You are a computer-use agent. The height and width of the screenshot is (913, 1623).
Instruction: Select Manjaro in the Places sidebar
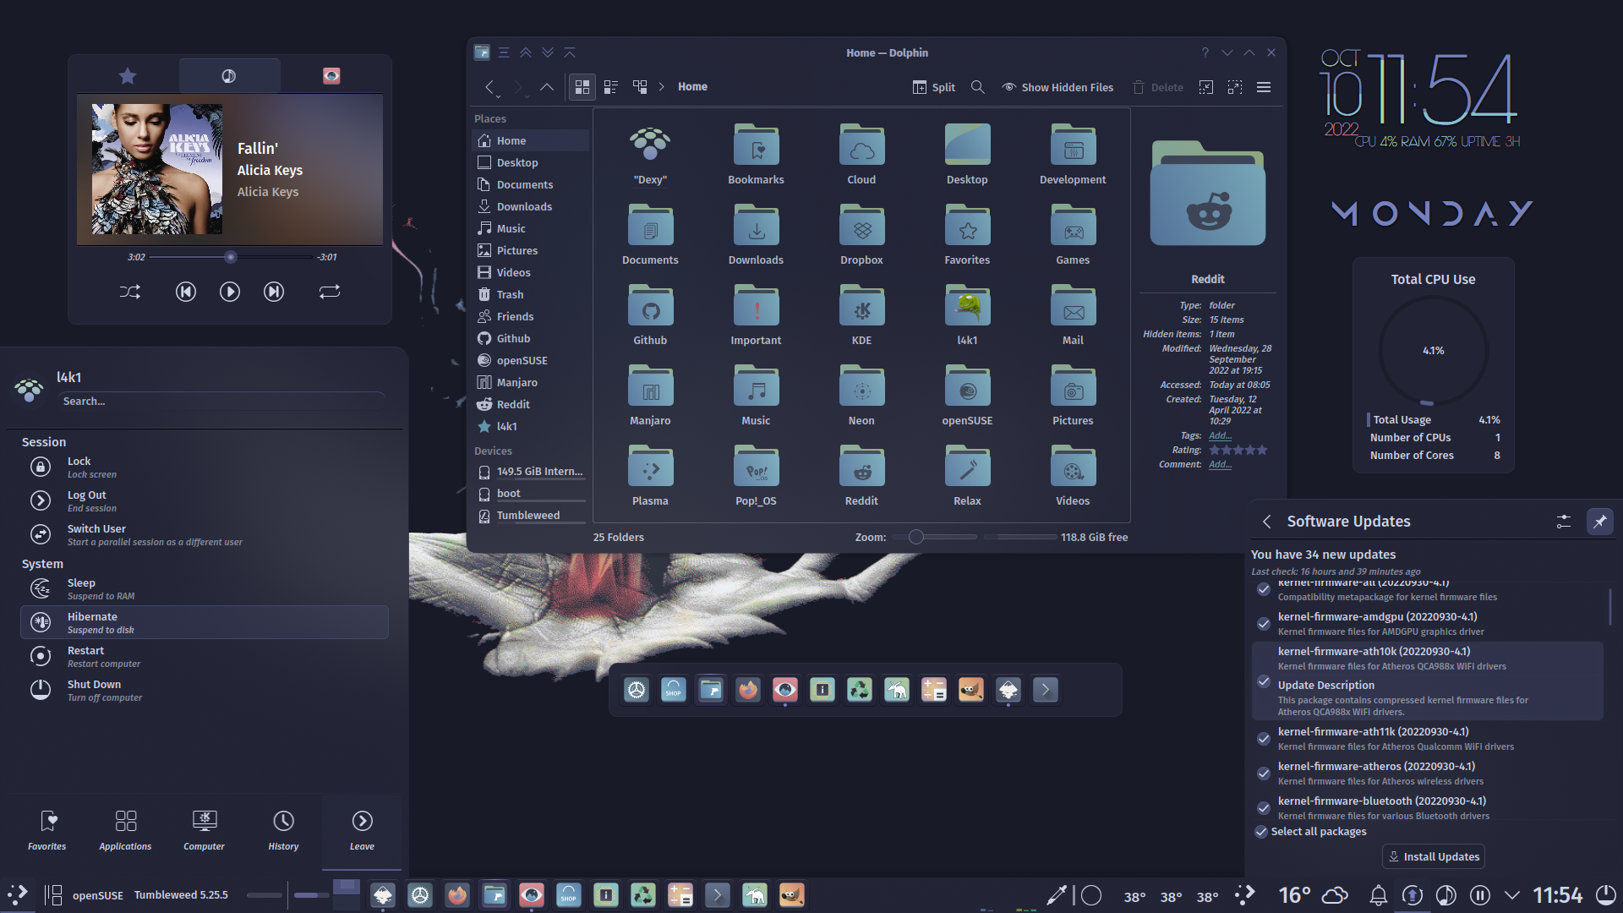click(x=530, y=382)
